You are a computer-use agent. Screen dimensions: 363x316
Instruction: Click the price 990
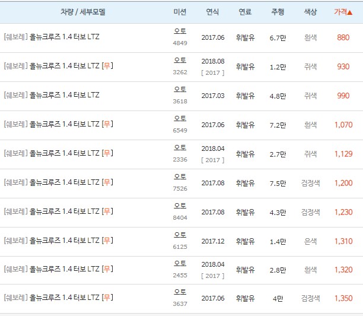[x=343, y=96]
